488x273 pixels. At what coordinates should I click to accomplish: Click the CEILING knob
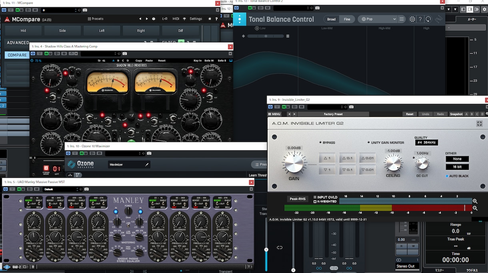coord(393,163)
